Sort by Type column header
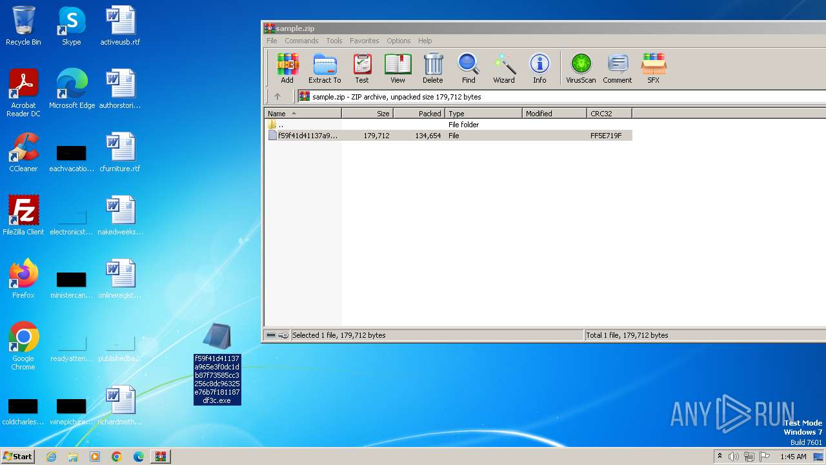Viewport: 826px width, 465px height. click(483, 114)
